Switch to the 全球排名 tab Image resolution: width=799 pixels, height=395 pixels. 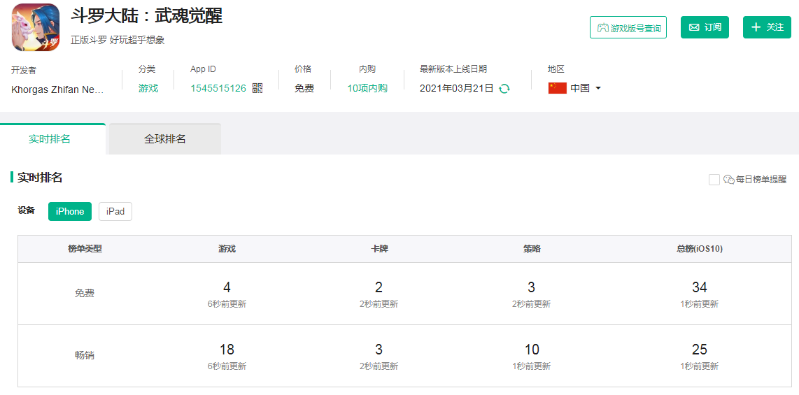[164, 139]
